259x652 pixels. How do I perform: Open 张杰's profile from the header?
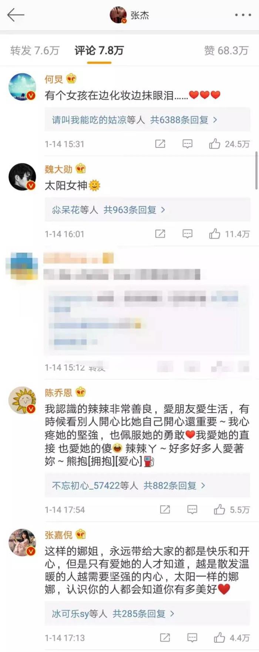coord(129,15)
